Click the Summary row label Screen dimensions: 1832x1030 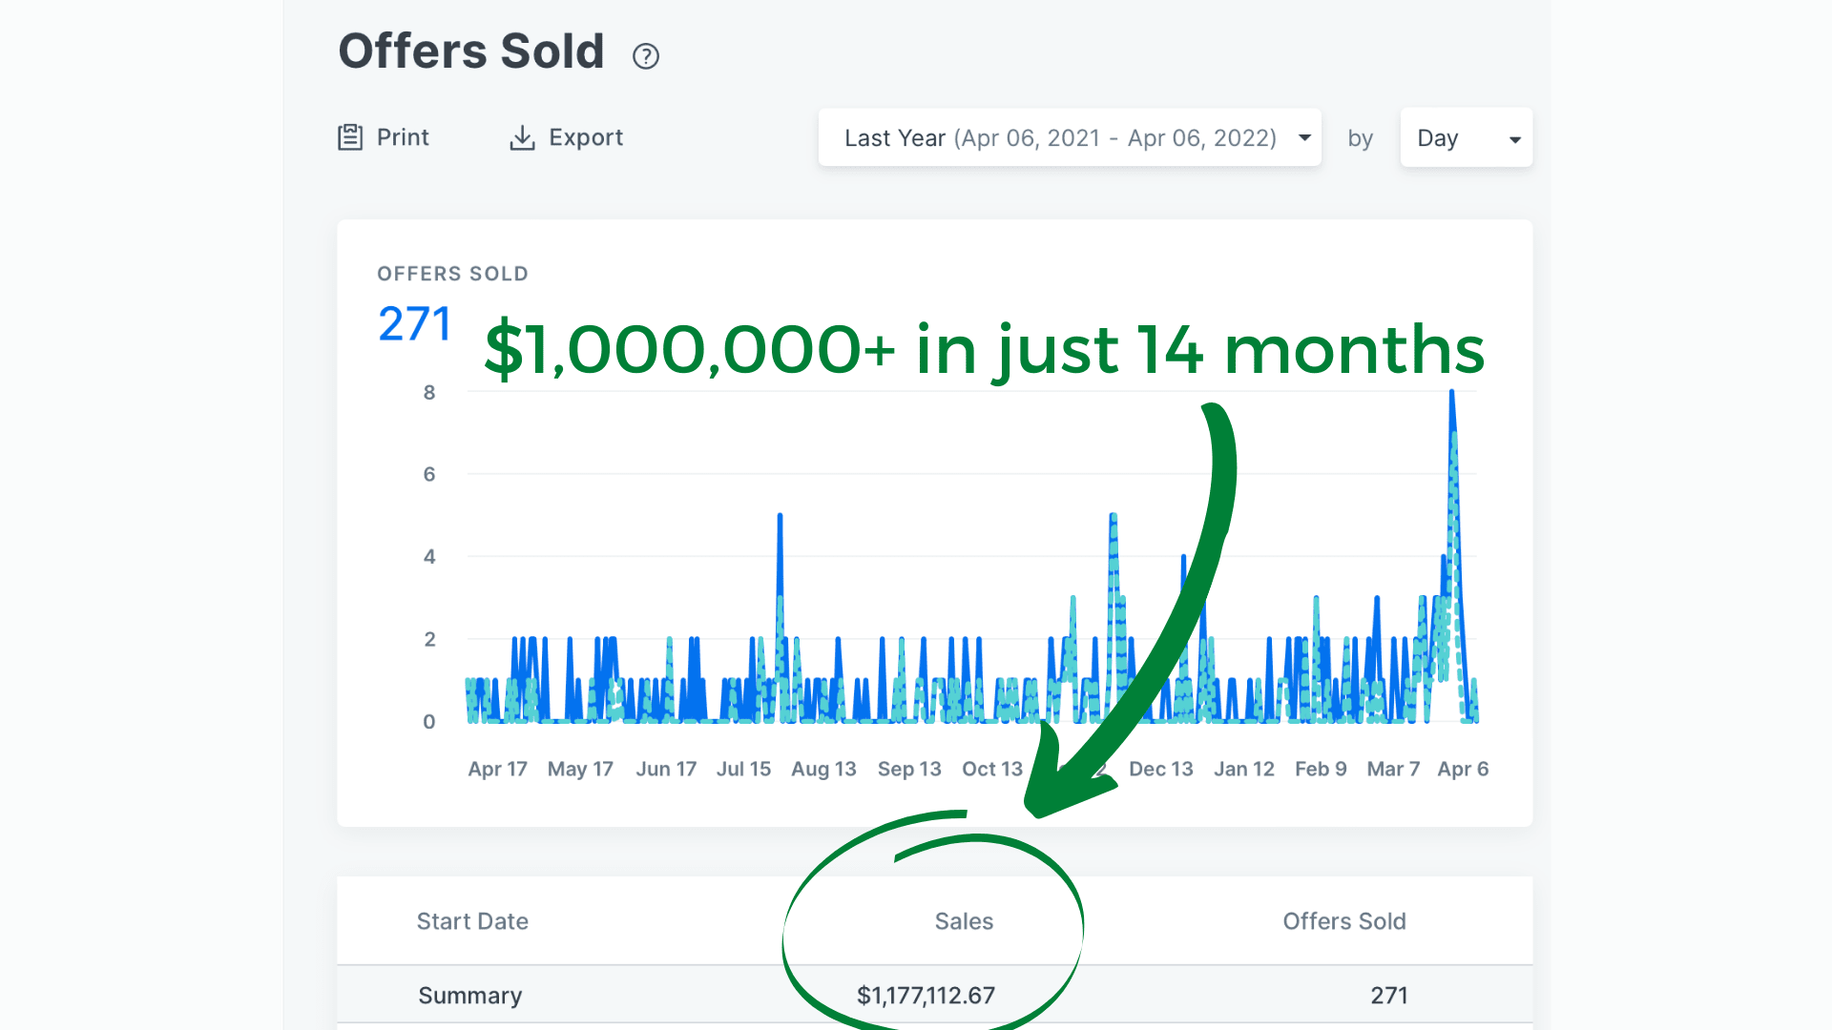pos(469,996)
